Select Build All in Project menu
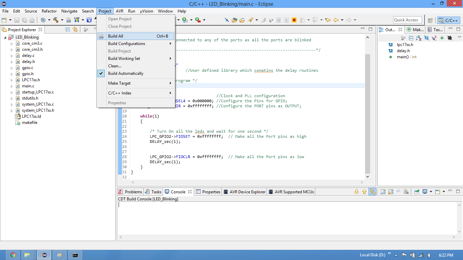463x260 pixels. tap(136, 36)
